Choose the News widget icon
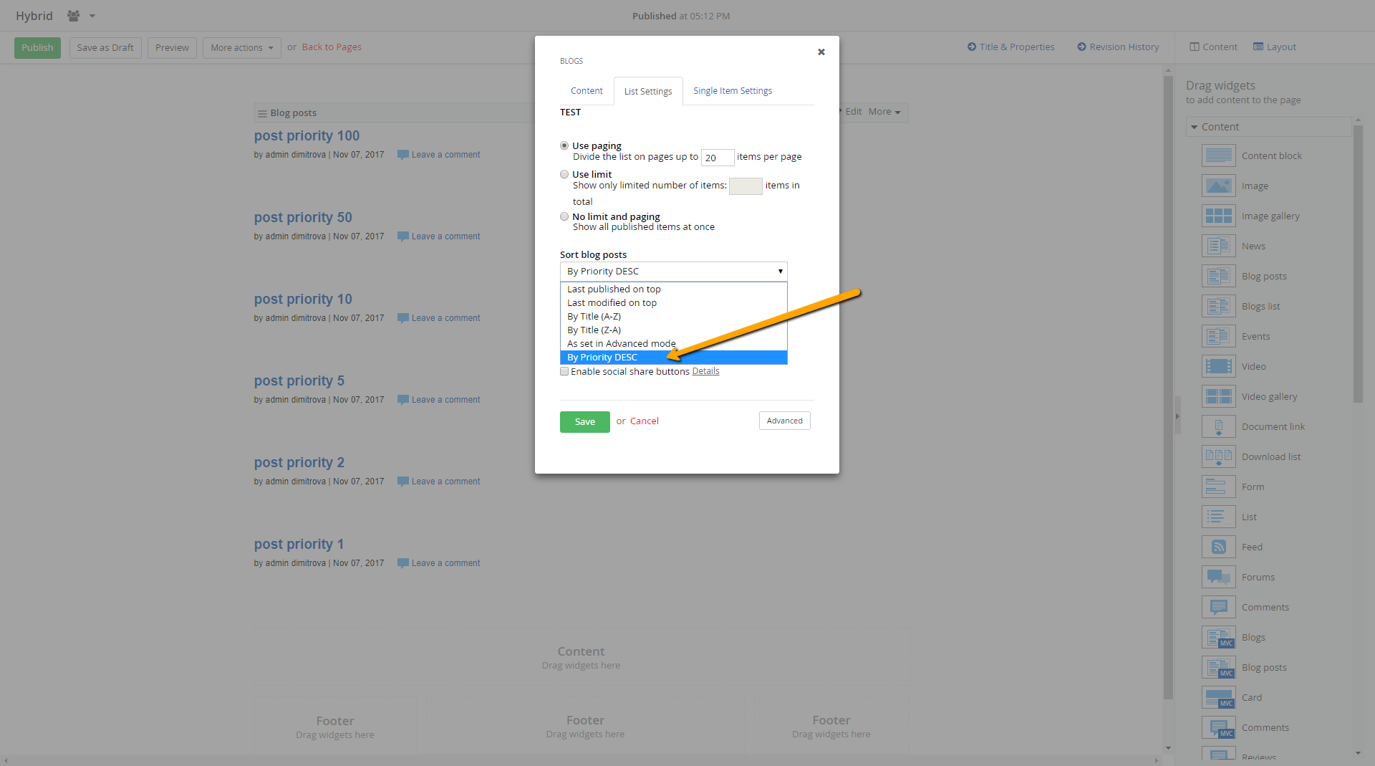 coord(1218,246)
